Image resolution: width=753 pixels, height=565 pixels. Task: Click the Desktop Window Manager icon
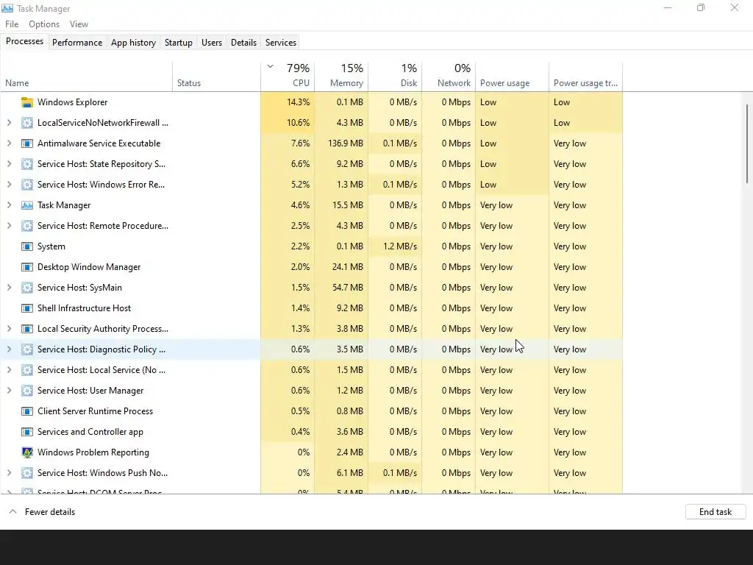[x=27, y=267]
